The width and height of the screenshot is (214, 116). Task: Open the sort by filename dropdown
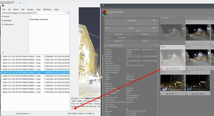(x=123, y=38)
